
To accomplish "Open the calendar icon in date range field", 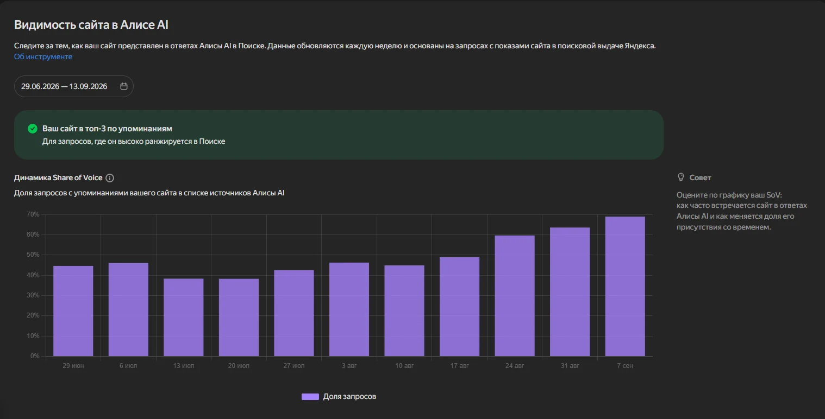I will (123, 86).
